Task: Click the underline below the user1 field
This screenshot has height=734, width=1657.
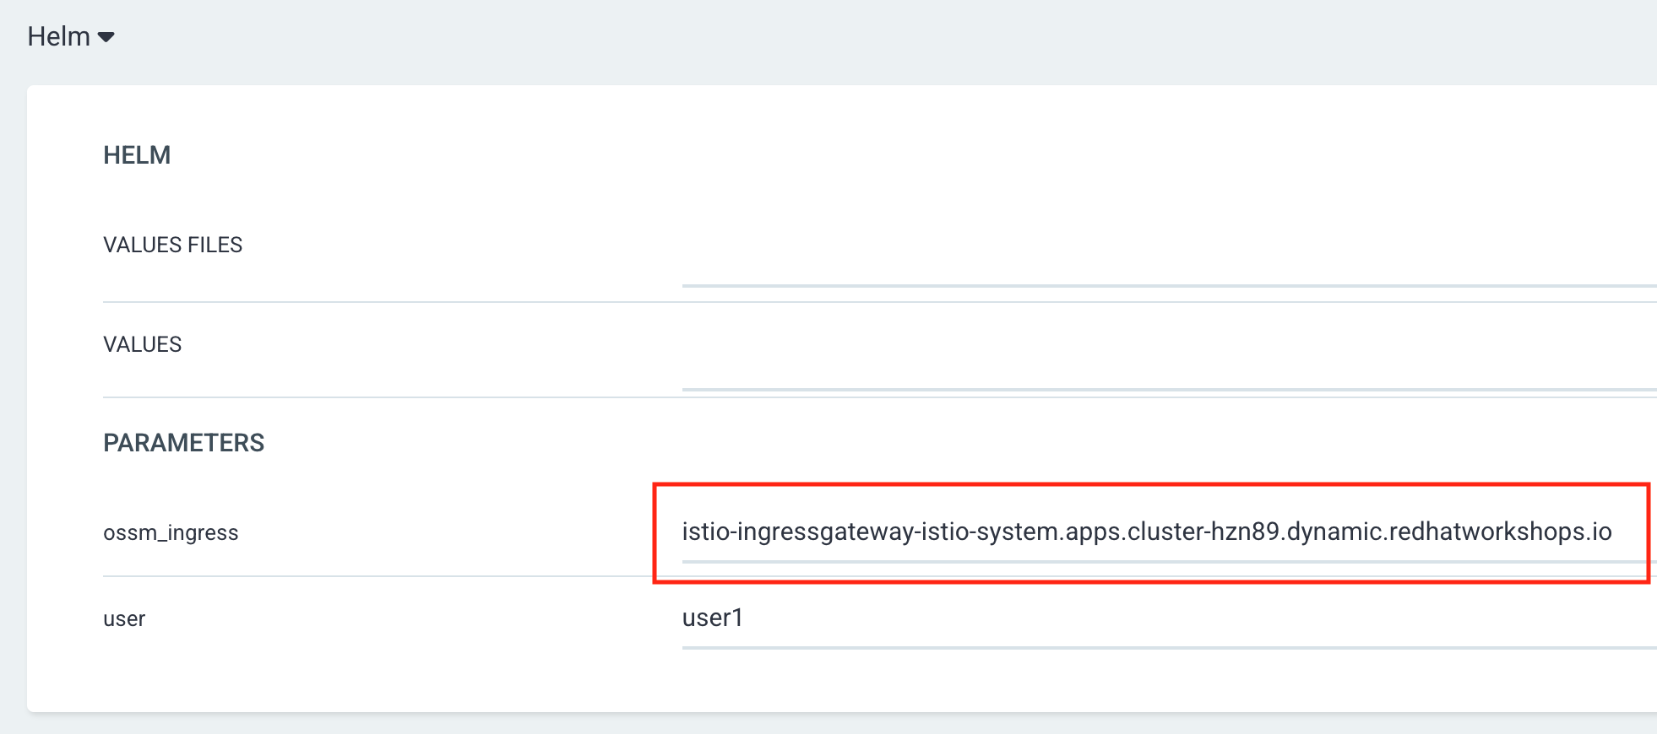Action: pyautogui.click(x=1169, y=648)
